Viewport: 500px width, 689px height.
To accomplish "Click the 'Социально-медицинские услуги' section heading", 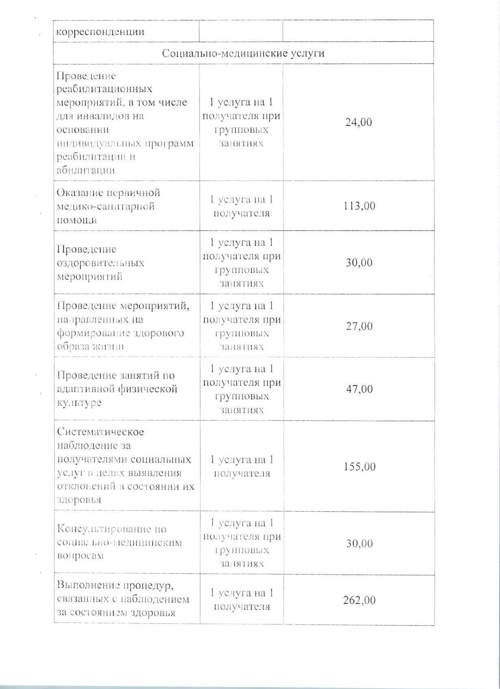I will (x=243, y=53).
